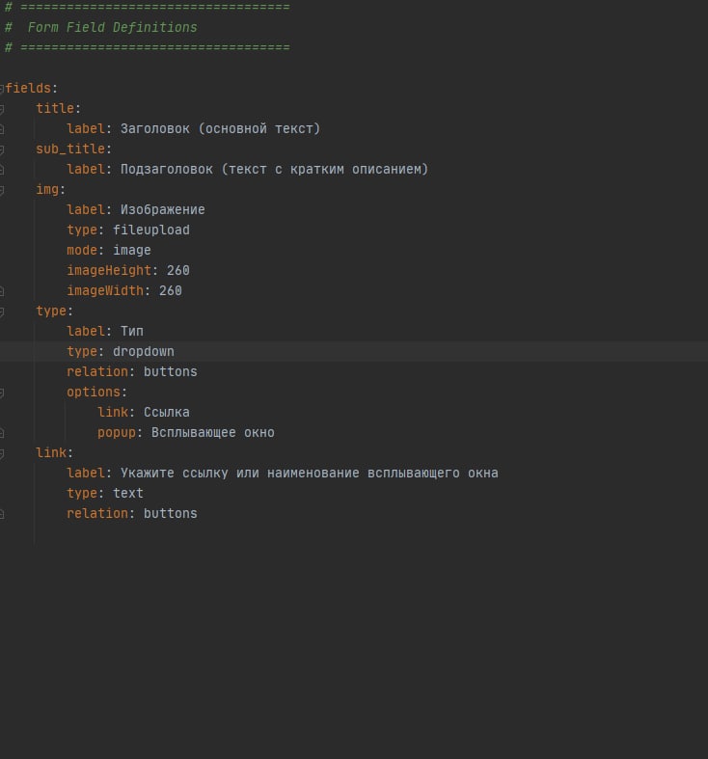This screenshot has width=708, height=759.
Task: Click the value 'dropdown'
Action: tap(144, 351)
